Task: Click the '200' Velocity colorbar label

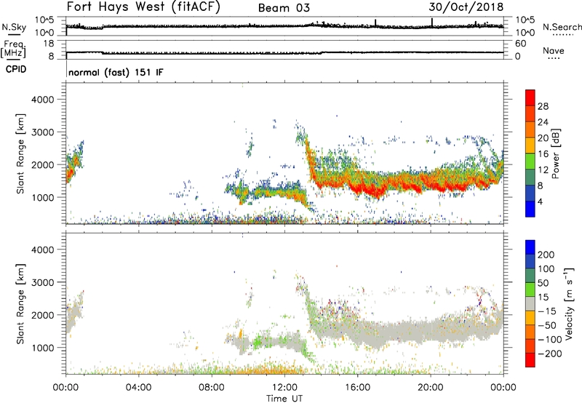Action: 546,255
